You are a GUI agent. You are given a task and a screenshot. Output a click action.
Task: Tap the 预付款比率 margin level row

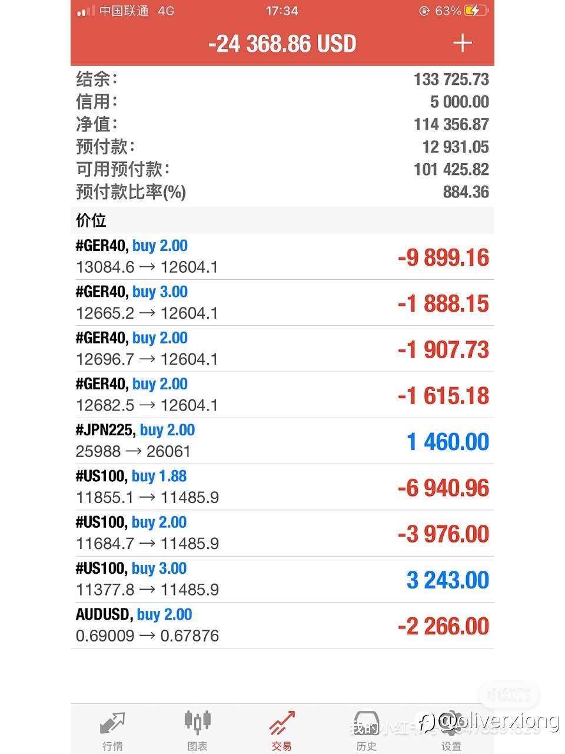282,192
